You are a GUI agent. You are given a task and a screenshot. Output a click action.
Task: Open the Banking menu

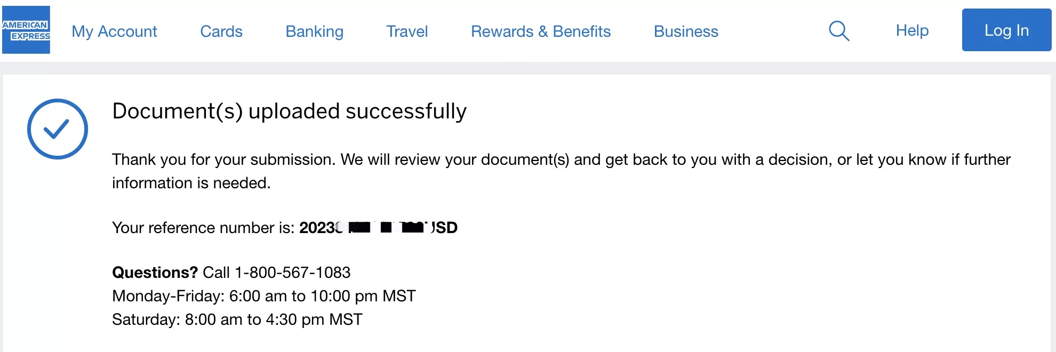pos(315,31)
